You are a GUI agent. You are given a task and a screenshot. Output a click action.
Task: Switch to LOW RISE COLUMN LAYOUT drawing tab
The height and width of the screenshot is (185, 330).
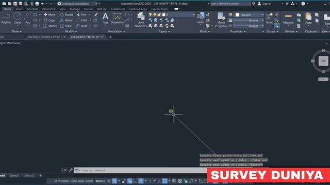click(44, 37)
